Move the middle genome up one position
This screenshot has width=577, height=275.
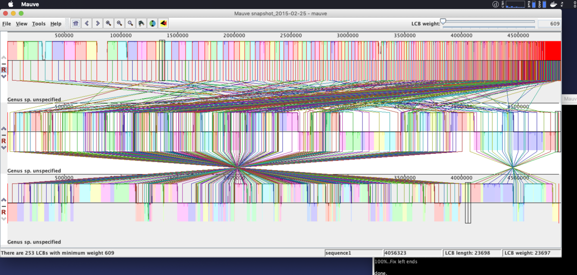(4, 129)
